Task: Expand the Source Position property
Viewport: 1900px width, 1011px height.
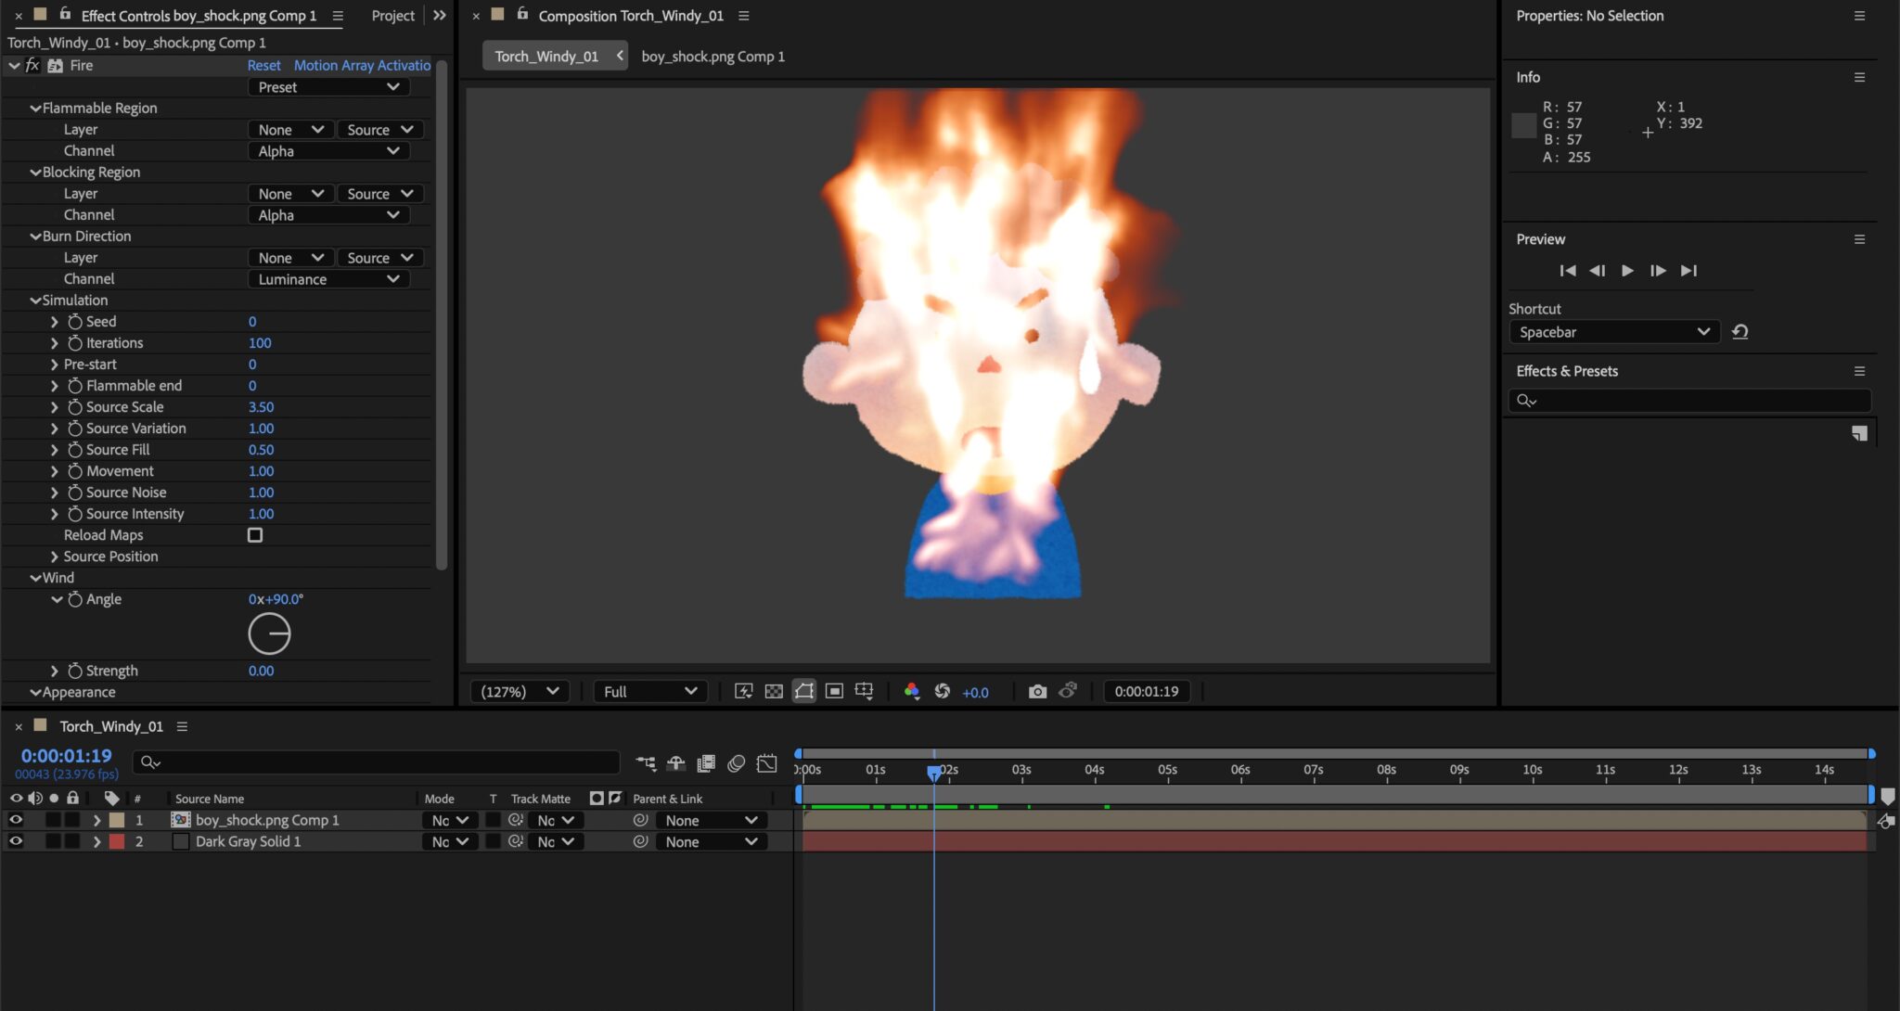Action: [54, 556]
